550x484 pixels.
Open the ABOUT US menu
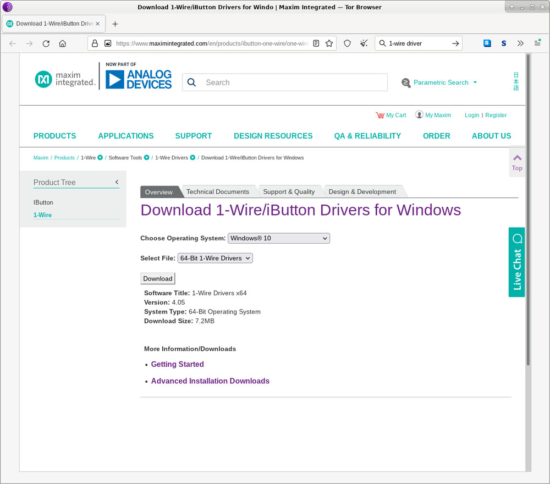[x=491, y=136]
